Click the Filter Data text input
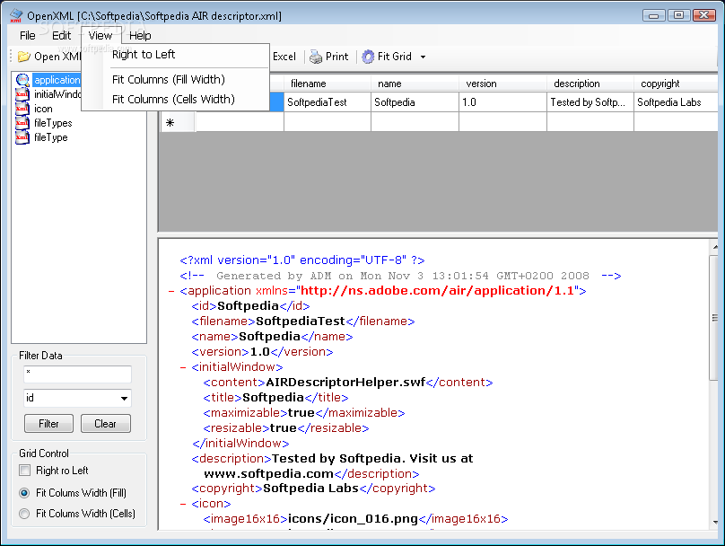725x546 pixels. click(77, 374)
